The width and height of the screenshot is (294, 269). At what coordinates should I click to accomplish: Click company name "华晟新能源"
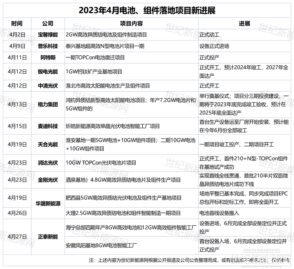point(48,204)
